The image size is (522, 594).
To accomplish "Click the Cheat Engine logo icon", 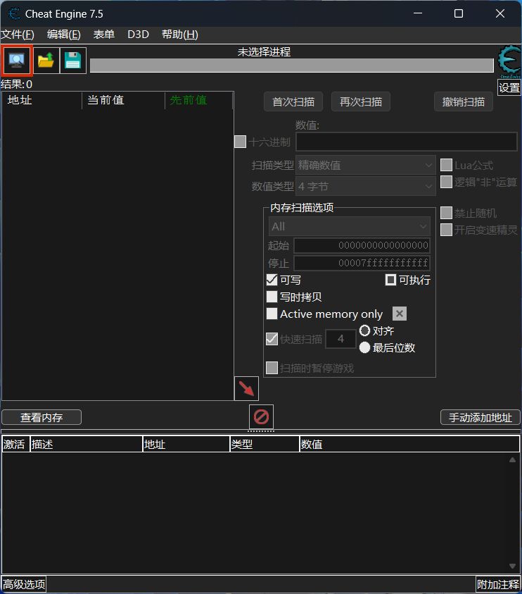I will [509, 61].
